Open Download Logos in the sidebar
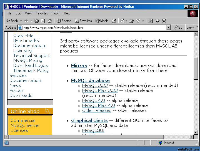Screen dimensions: 200x151 coord(31,66)
